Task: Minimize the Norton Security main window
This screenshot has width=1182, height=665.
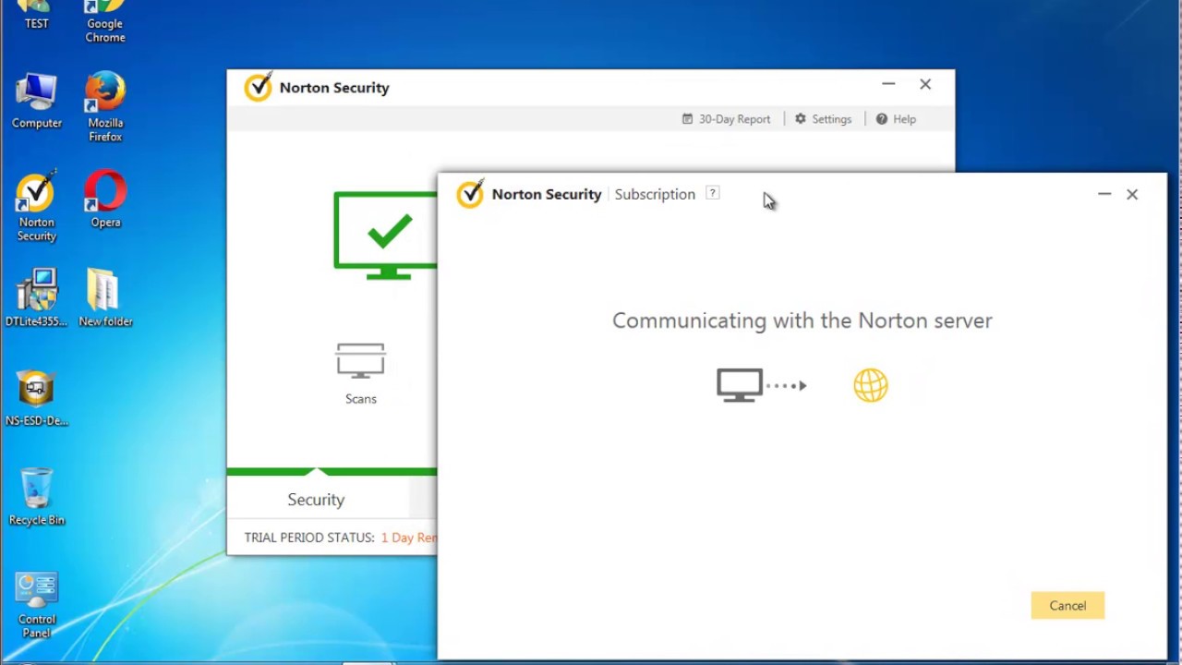Action: pos(888,84)
